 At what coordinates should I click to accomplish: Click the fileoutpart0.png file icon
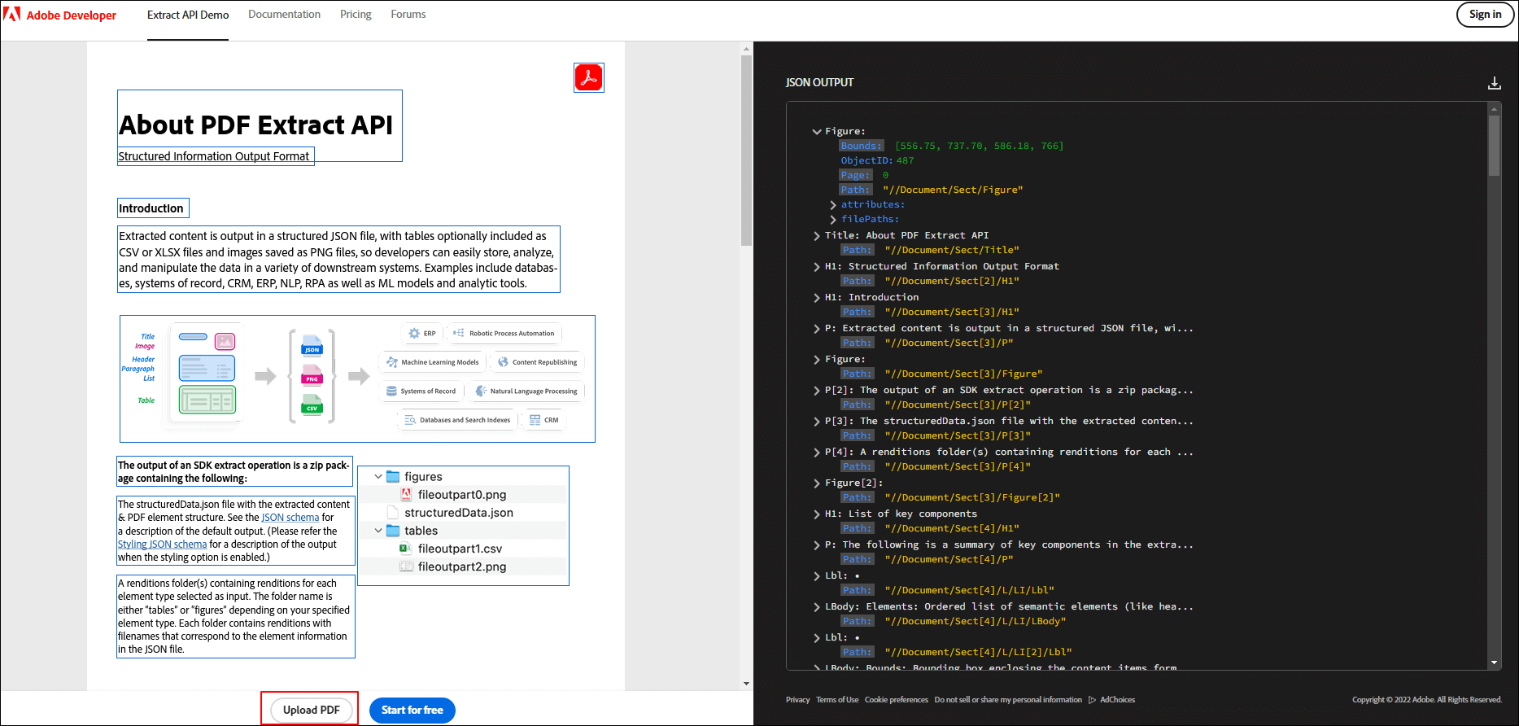click(407, 494)
